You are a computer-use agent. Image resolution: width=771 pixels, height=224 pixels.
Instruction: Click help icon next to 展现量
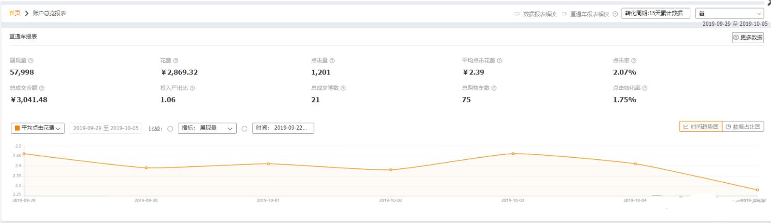(x=31, y=61)
